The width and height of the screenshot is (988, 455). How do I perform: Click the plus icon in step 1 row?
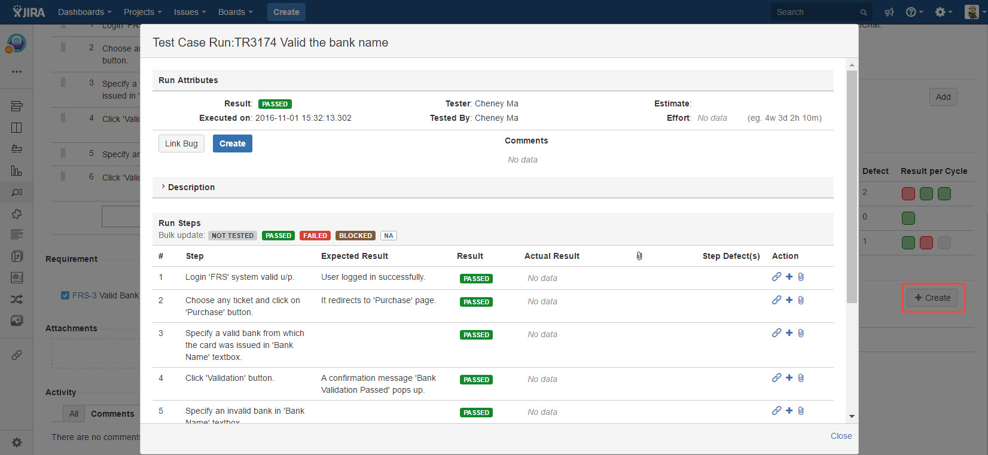click(x=789, y=277)
